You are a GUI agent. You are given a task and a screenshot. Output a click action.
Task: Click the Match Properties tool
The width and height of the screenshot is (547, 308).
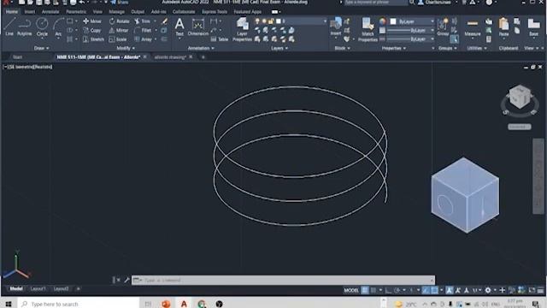click(x=368, y=30)
